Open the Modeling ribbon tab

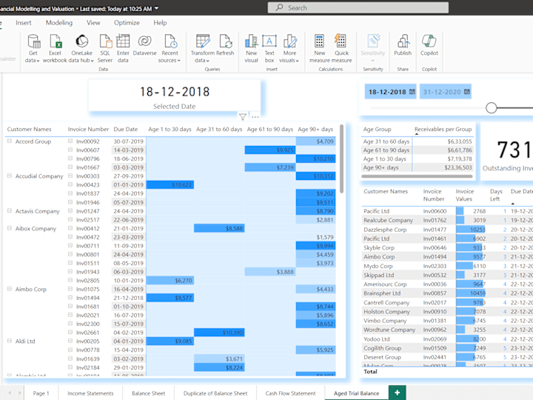[x=59, y=23]
